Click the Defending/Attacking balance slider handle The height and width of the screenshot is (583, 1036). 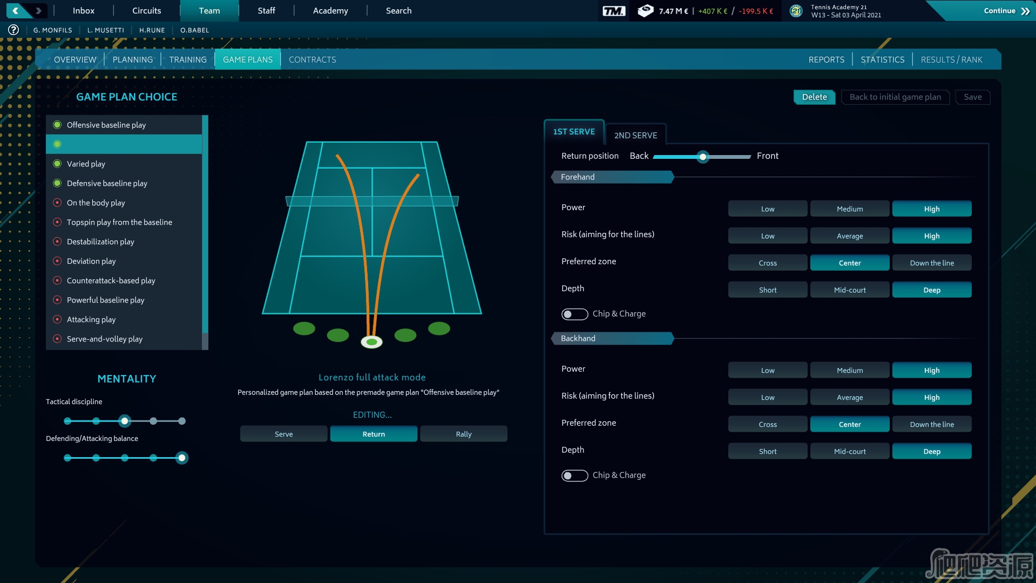(182, 458)
